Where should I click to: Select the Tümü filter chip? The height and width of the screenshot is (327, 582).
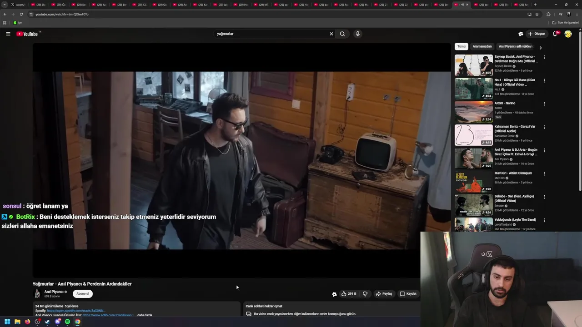point(462,46)
